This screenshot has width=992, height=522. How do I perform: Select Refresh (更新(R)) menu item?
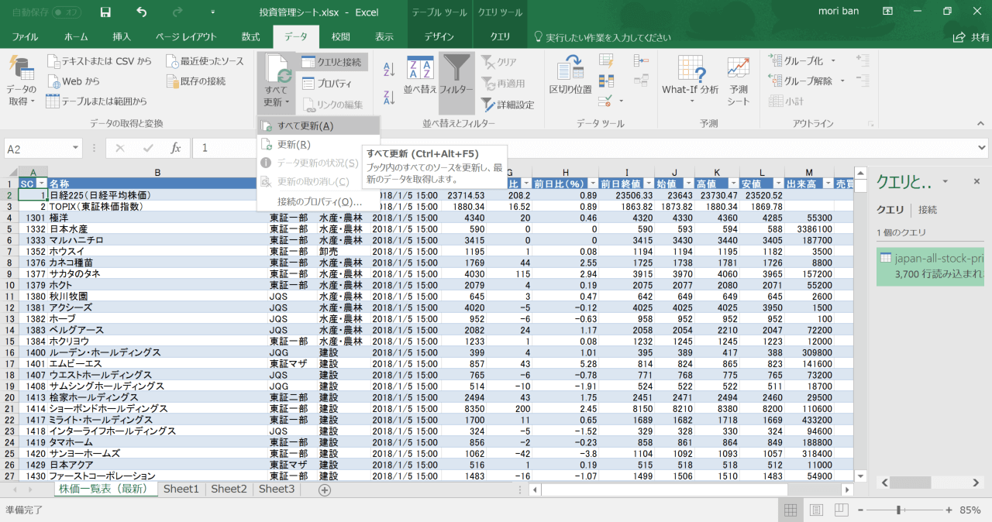tap(319, 145)
